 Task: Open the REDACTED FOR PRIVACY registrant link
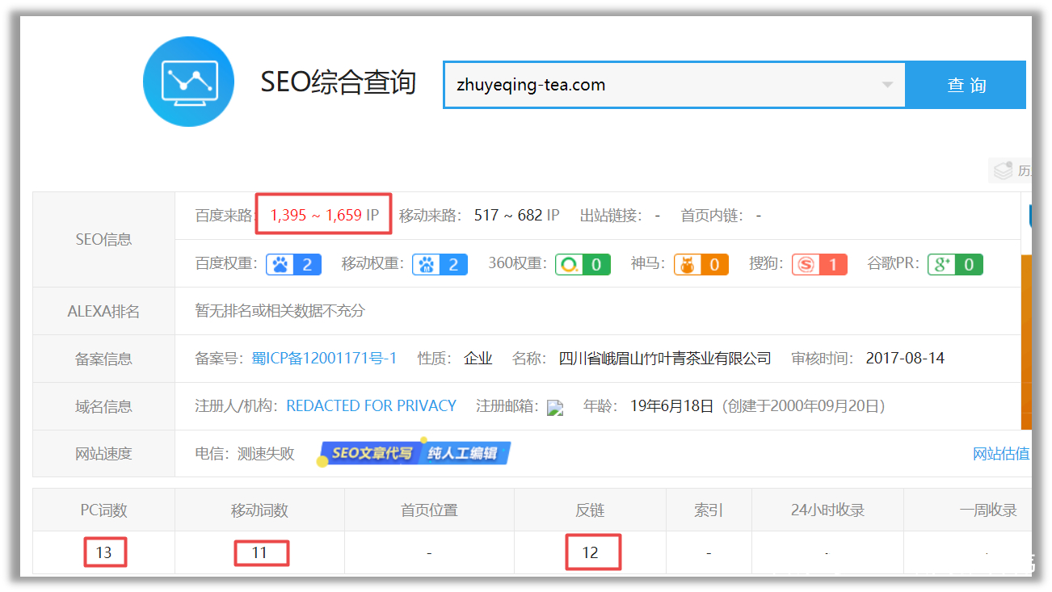tap(371, 405)
